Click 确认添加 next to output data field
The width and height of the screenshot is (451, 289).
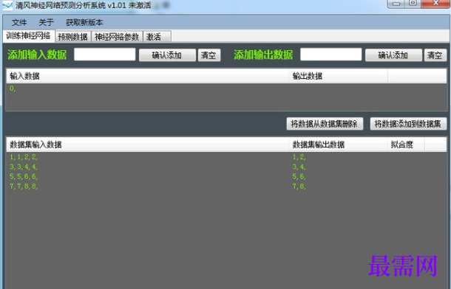(393, 55)
